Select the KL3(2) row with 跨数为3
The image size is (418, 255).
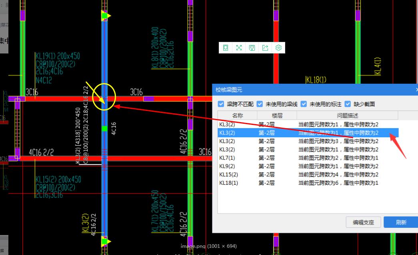308,141
